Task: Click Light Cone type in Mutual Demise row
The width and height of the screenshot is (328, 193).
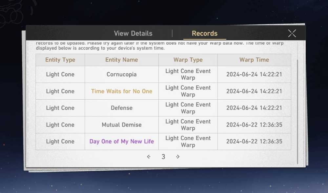Action: pyautogui.click(x=60, y=125)
